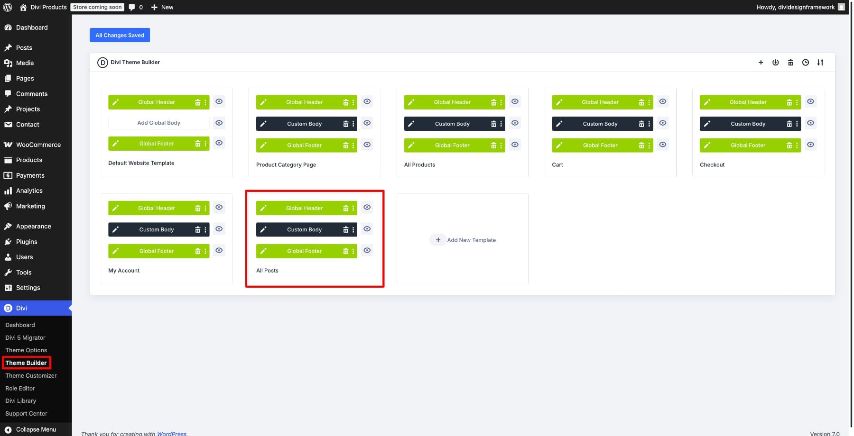The width and height of the screenshot is (854, 436).
Task: Edit Custom Body of Cart template
Action: [x=559, y=124]
